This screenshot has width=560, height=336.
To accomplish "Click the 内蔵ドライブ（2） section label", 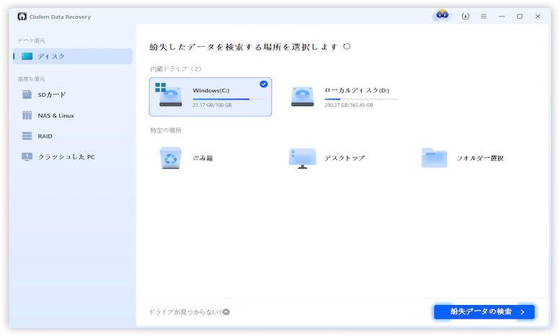I will point(175,69).
